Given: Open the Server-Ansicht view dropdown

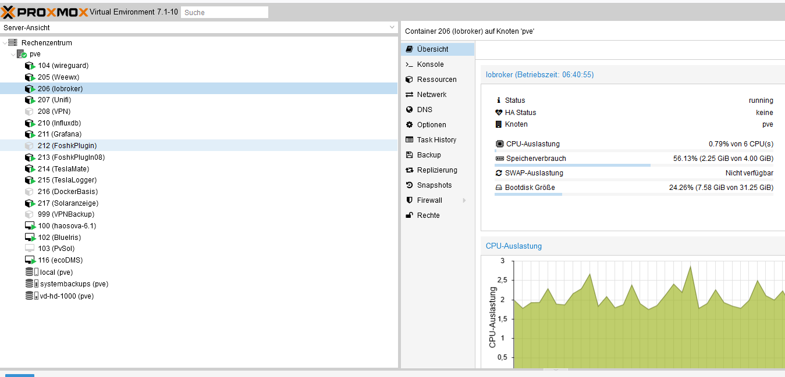Looking at the screenshot, I should pyautogui.click(x=392, y=27).
